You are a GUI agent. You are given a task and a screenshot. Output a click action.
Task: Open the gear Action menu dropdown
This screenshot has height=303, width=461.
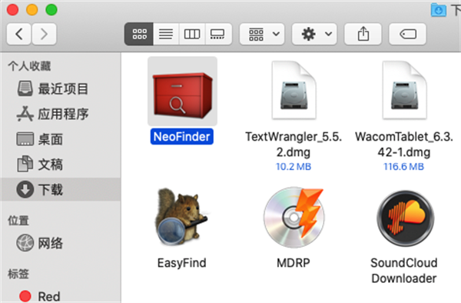(314, 34)
